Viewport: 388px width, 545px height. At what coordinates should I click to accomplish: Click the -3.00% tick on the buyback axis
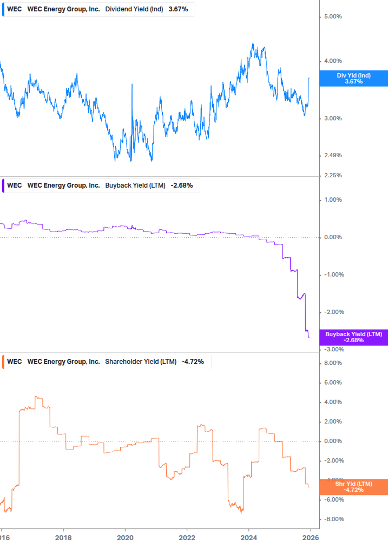tap(334, 350)
